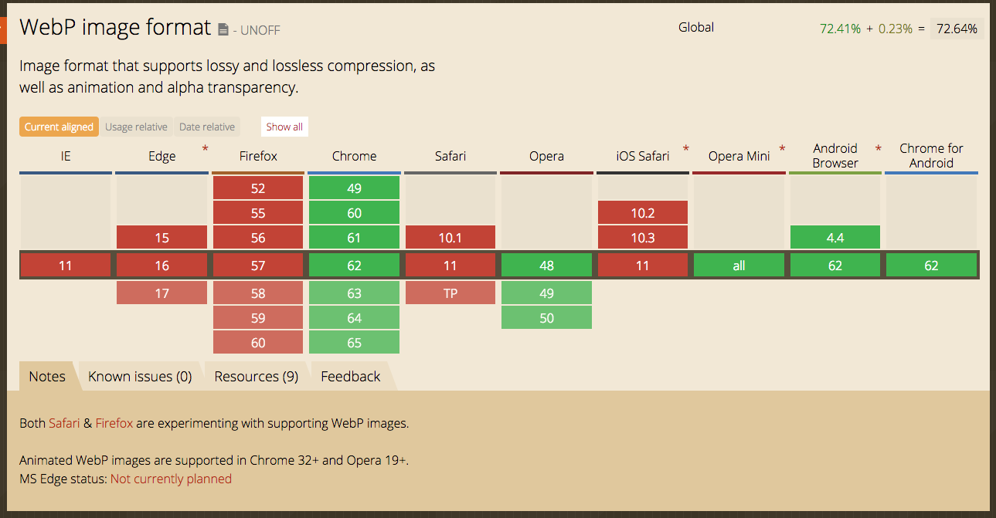The height and width of the screenshot is (518, 996).
Task: Click the Safari TP version cell
Action: pos(450,293)
